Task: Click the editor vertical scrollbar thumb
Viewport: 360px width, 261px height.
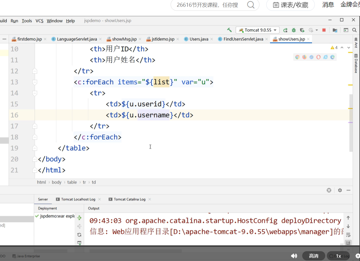Action: [351, 123]
